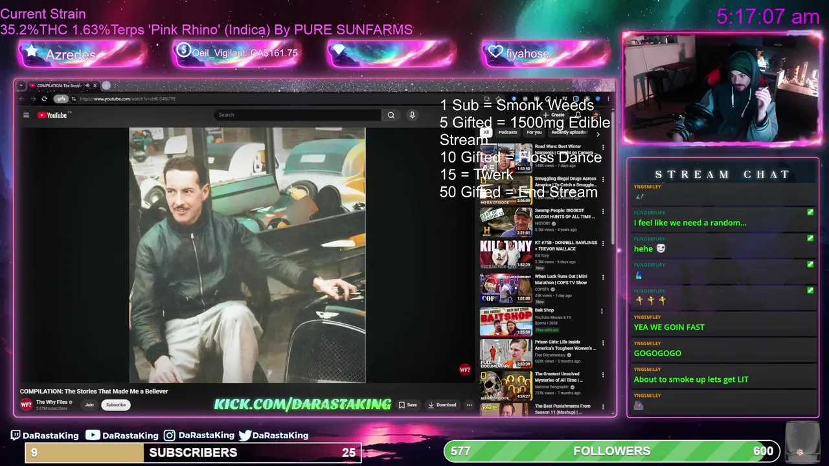Open options menu for Bait Shop video
The width and height of the screenshot is (829, 466).
[x=602, y=311]
